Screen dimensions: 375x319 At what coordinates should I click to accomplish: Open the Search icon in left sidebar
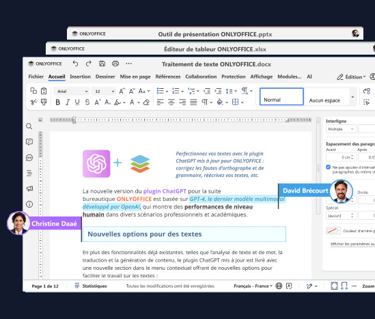coord(29,126)
